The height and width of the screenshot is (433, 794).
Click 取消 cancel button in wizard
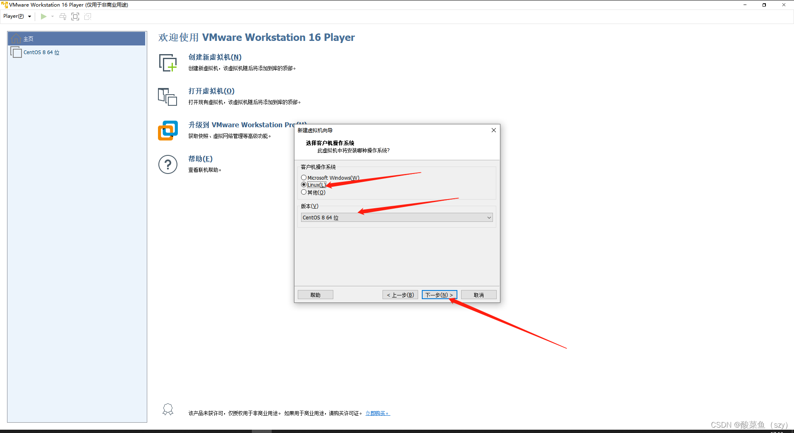click(x=478, y=295)
